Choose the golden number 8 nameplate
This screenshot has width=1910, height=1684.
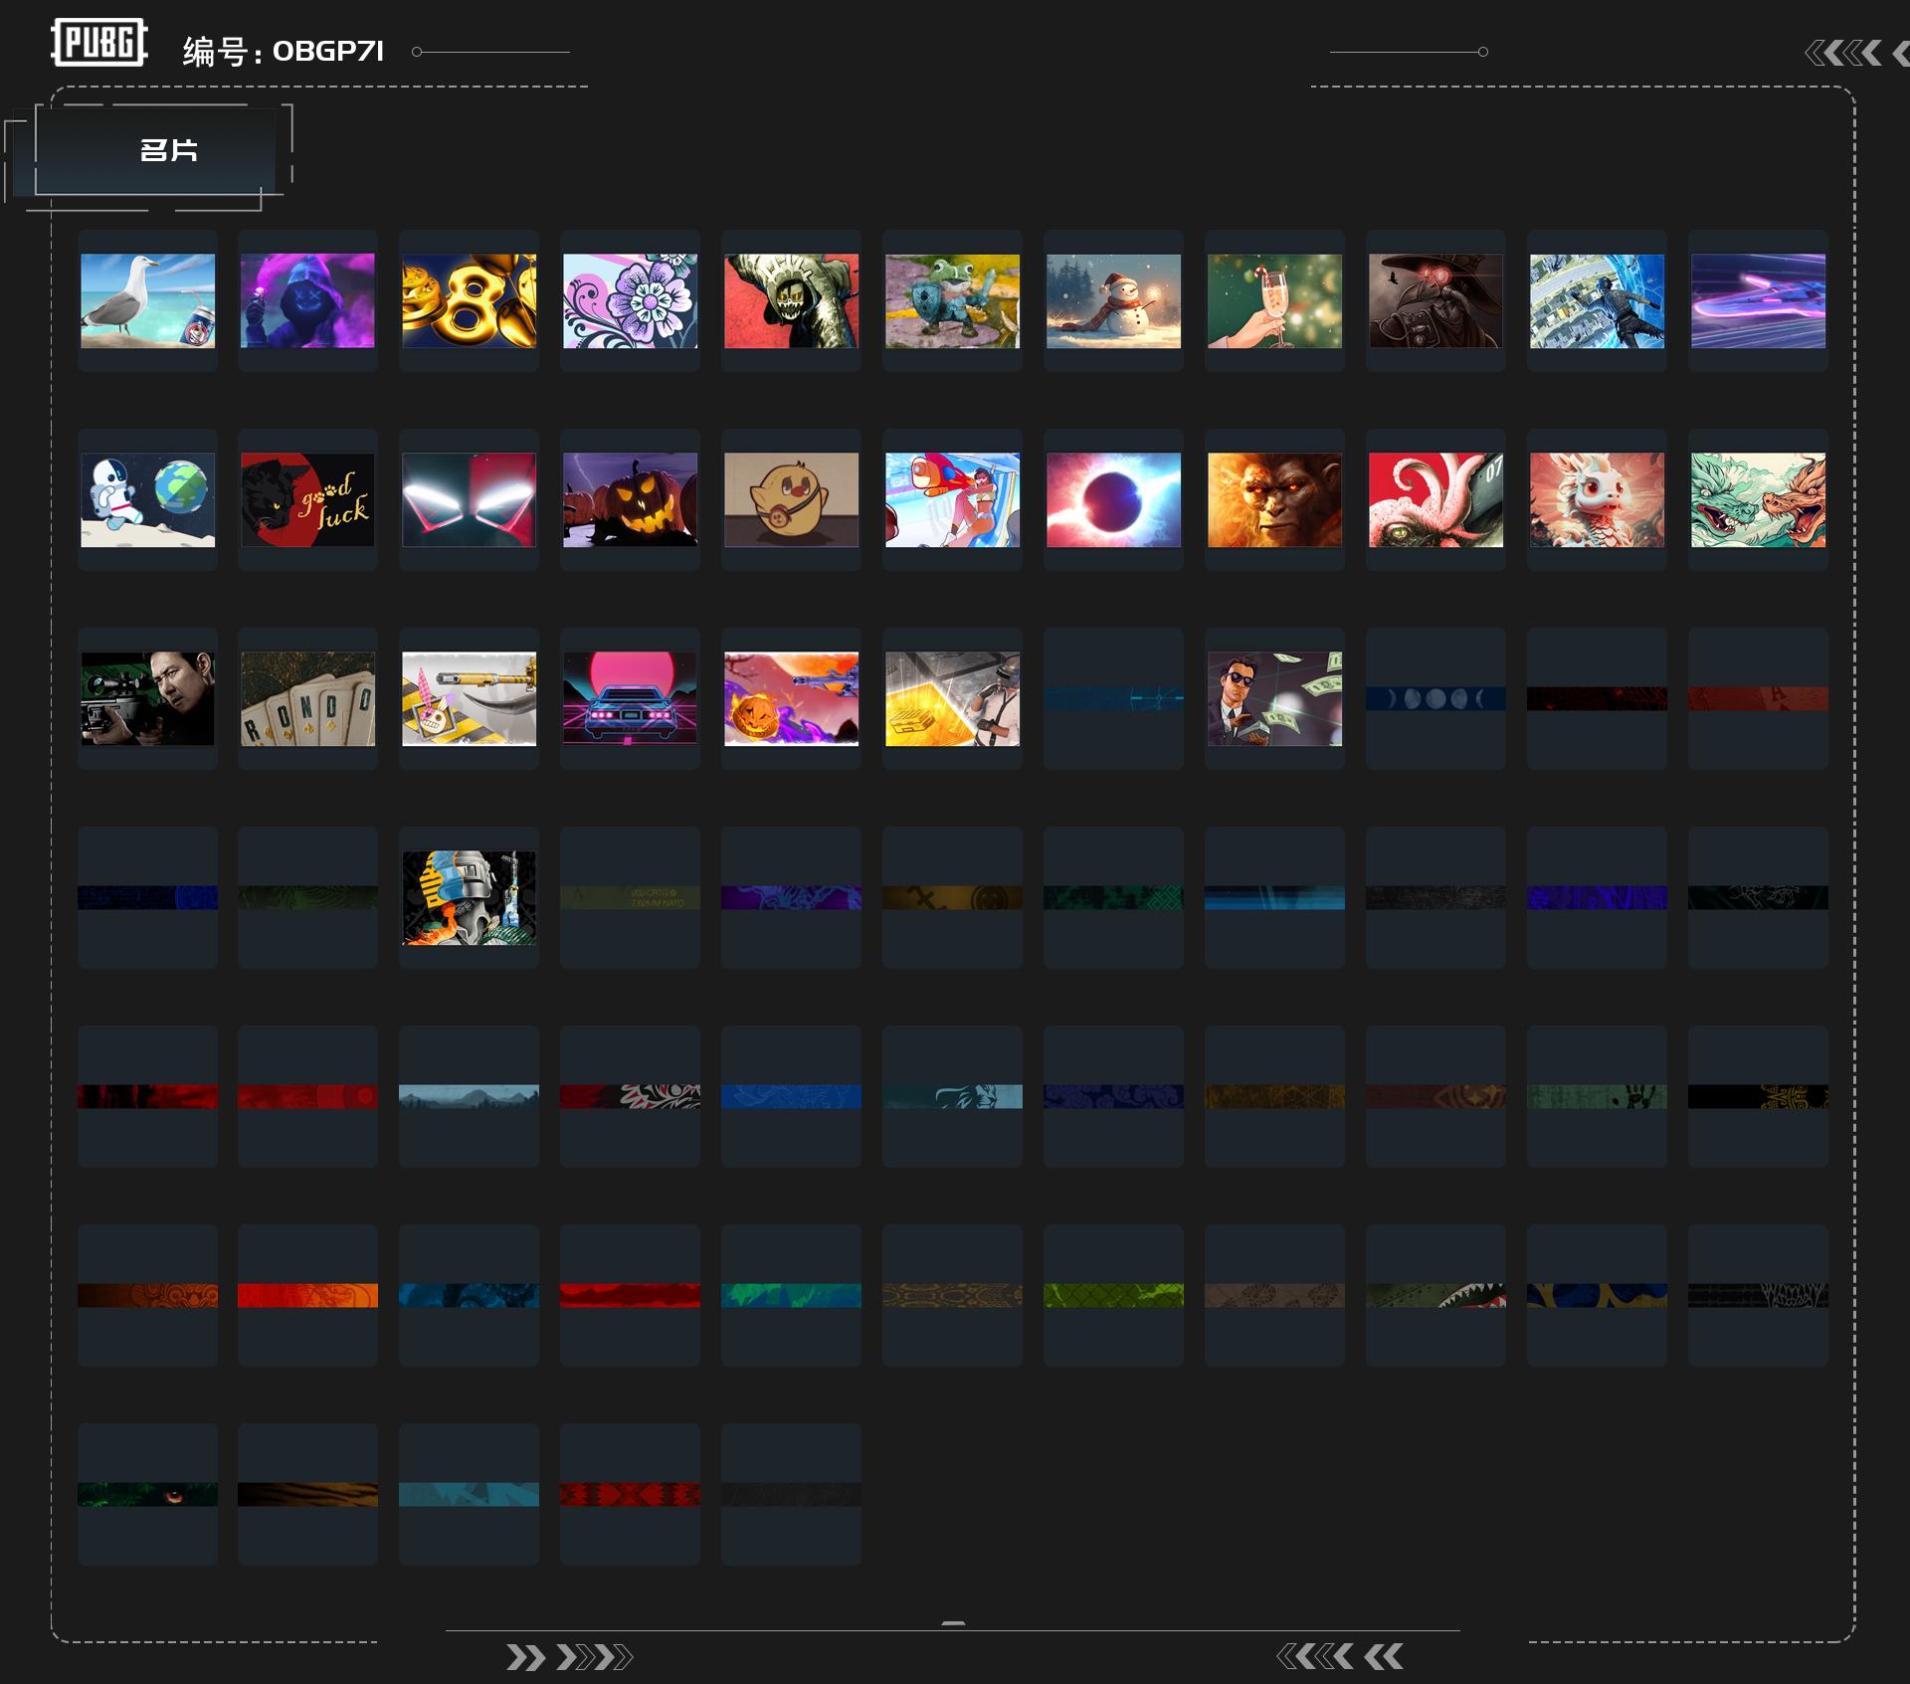coord(469,300)
